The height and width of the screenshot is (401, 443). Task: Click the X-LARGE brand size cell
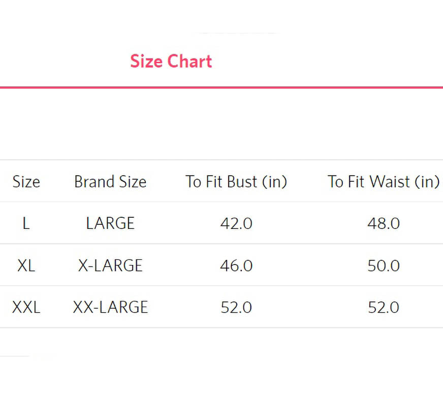point(110,265)
